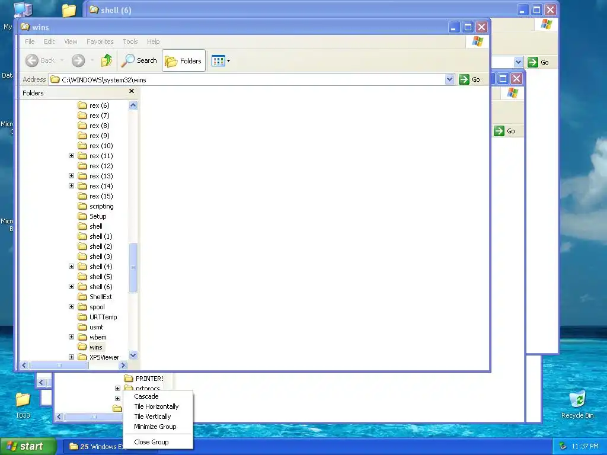Open Search in the wins toolbar

point(139,60)
